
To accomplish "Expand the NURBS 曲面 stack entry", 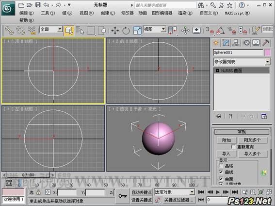I will tap(218, 70).
